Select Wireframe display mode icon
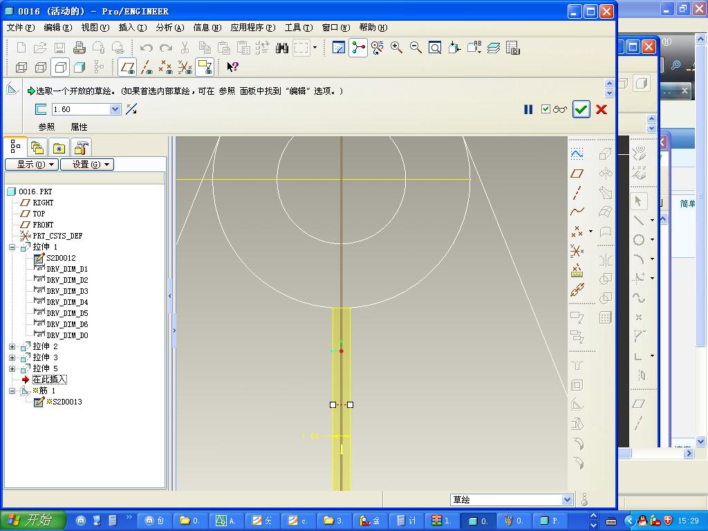The width and height of the screenshot is (708, 531). [21, 68]
